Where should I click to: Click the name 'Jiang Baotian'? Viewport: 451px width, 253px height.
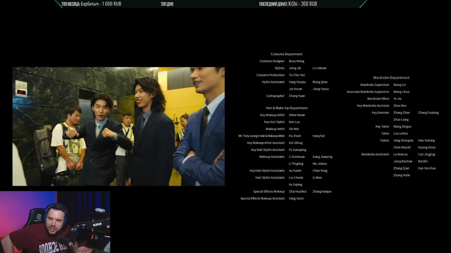click(403, 161)
